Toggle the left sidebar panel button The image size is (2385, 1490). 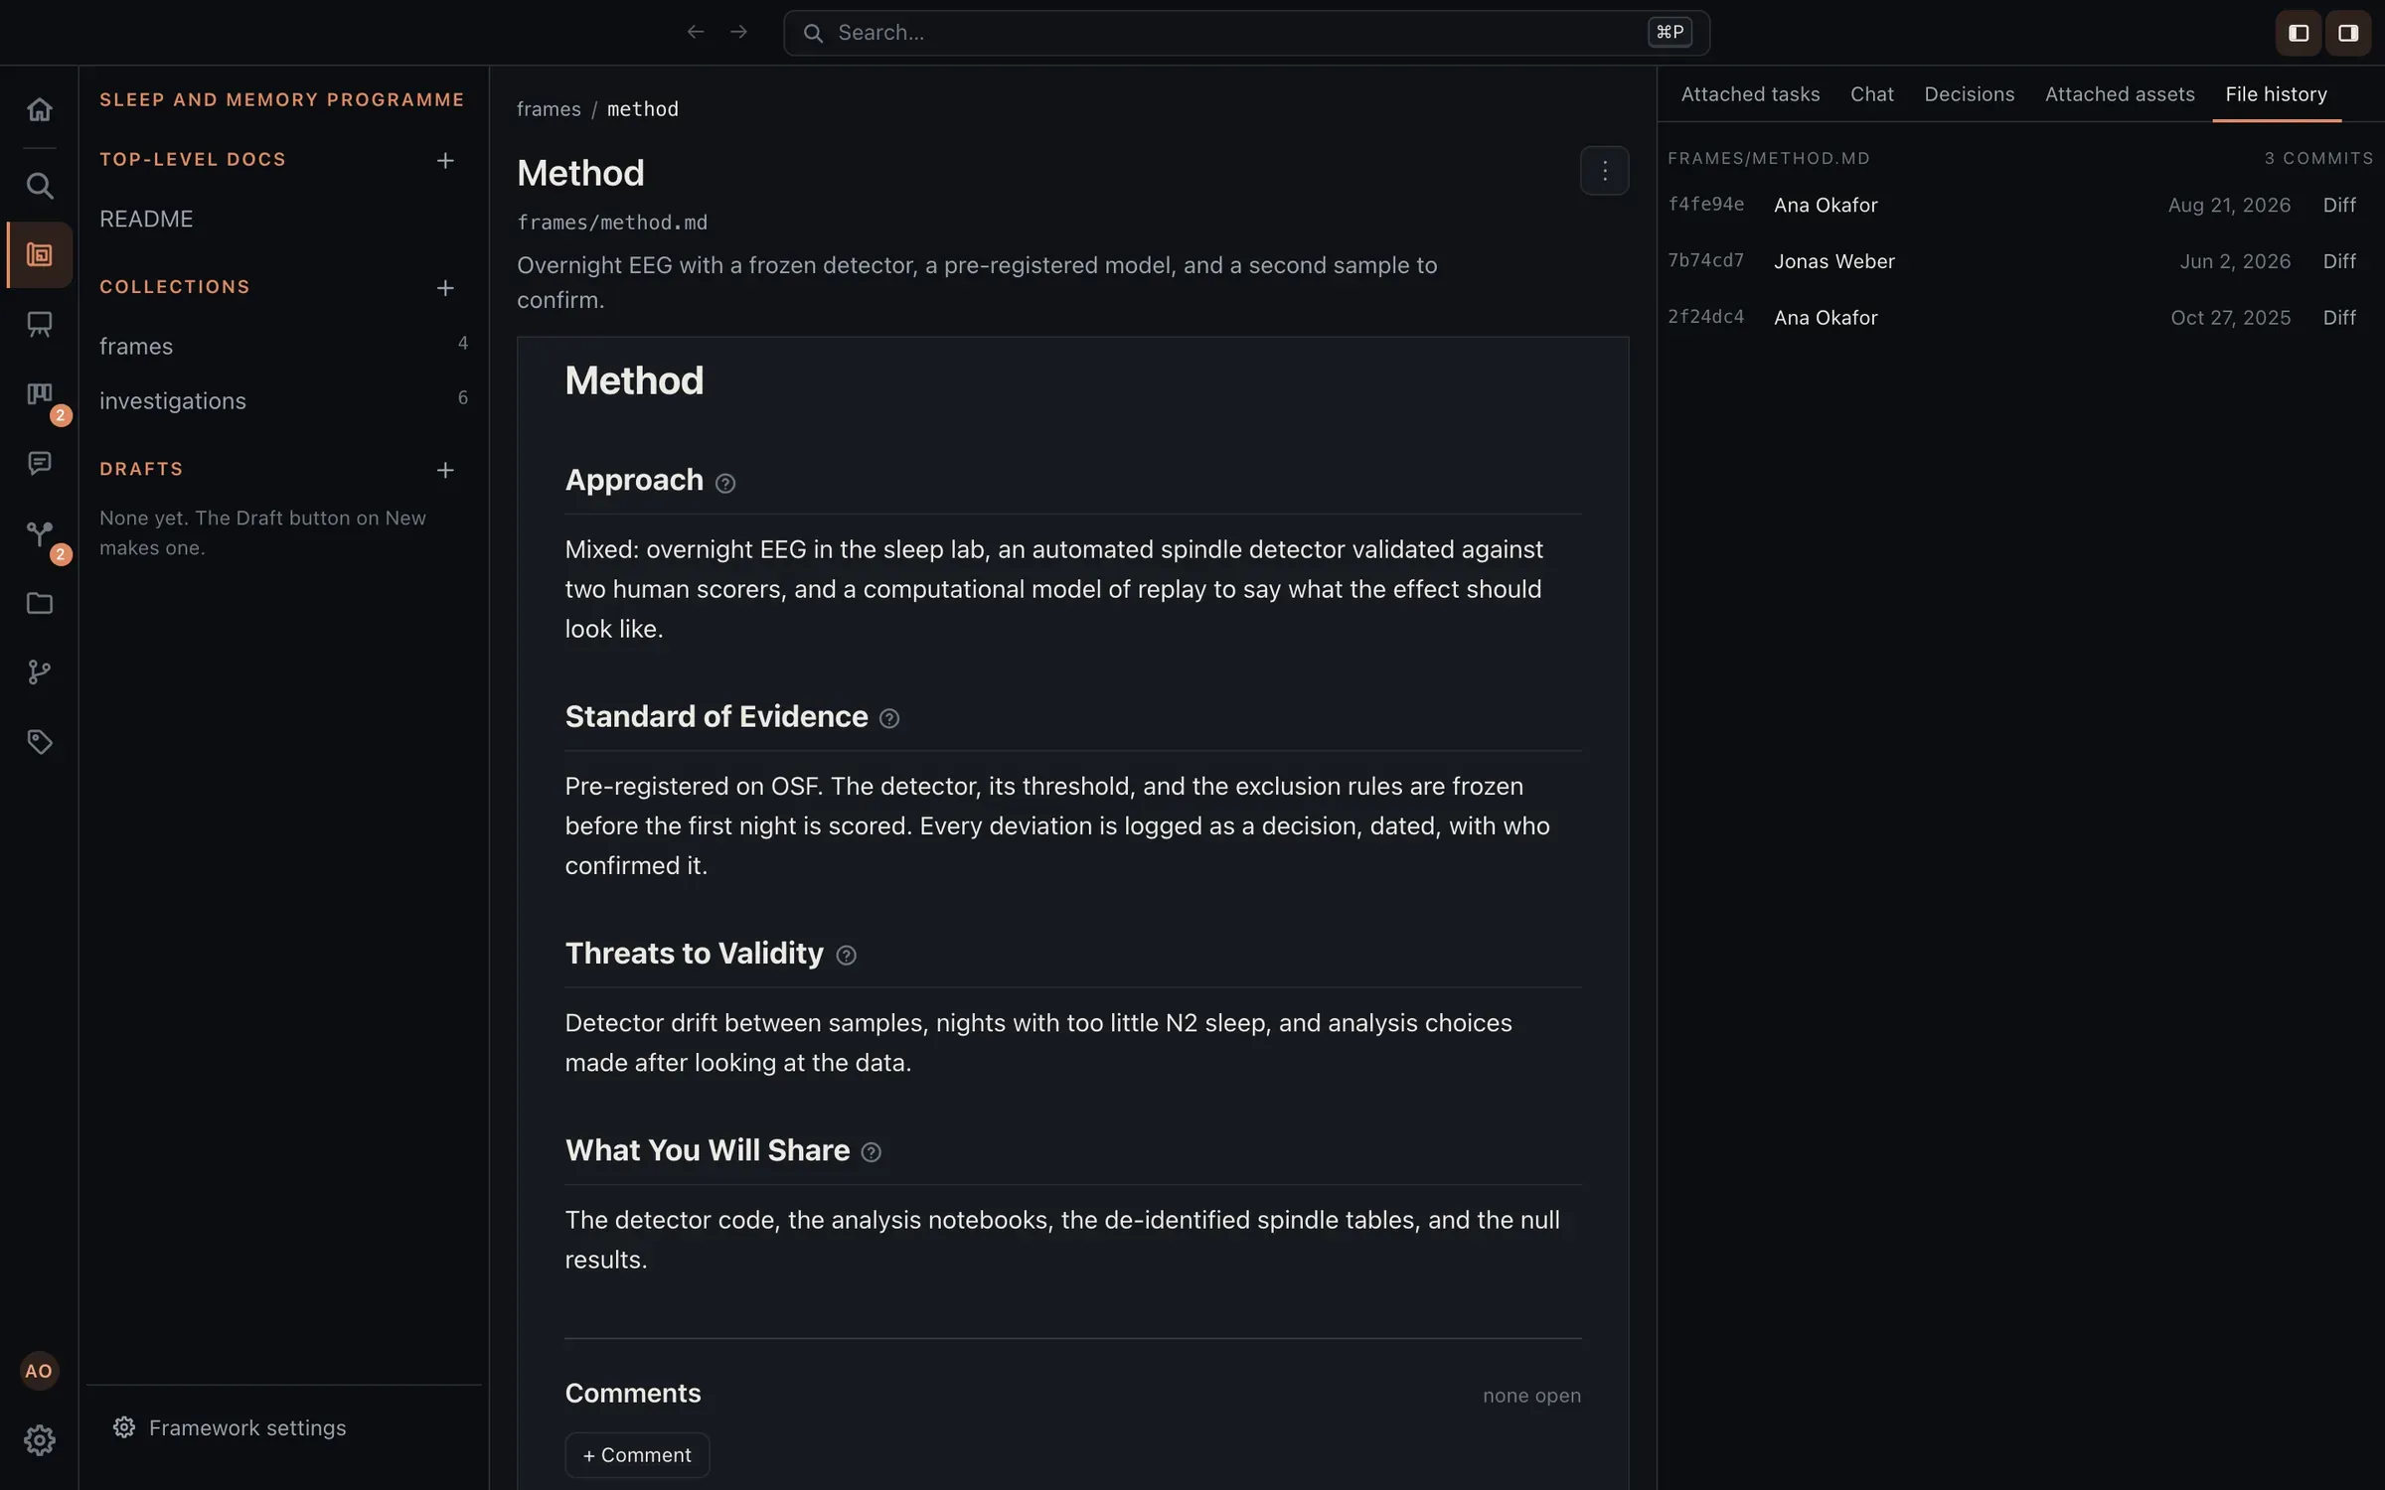click(x=2299, y=33)
